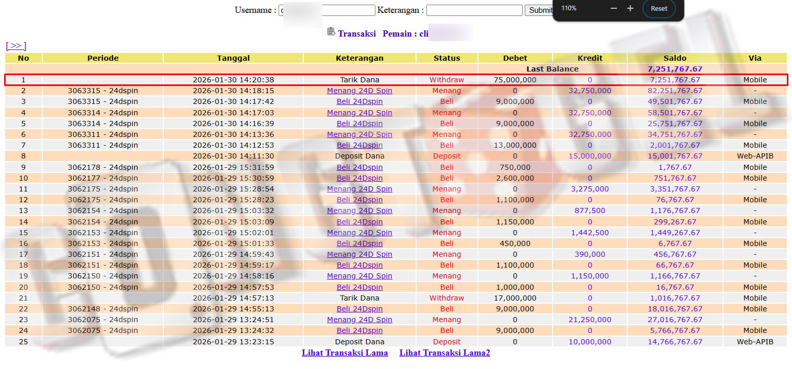
Task: Open Beli 24Dspin link in row 3
Action: click(359, 102)
